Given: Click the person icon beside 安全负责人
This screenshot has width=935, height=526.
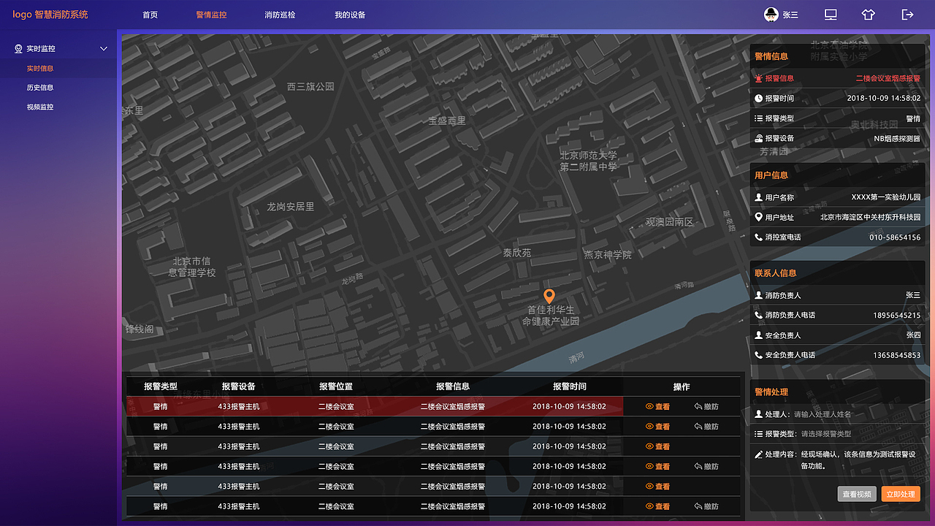Looking at the screenshot, I should coord(759,335).
